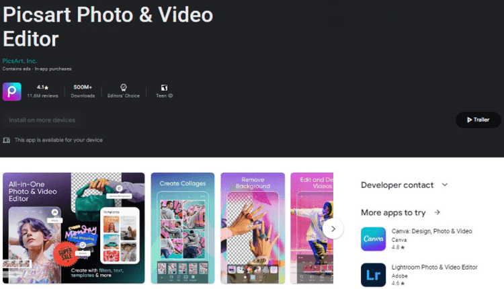Click the device availability icon
This screenshot has width=504, height=289.
click(x=7, y=140)
